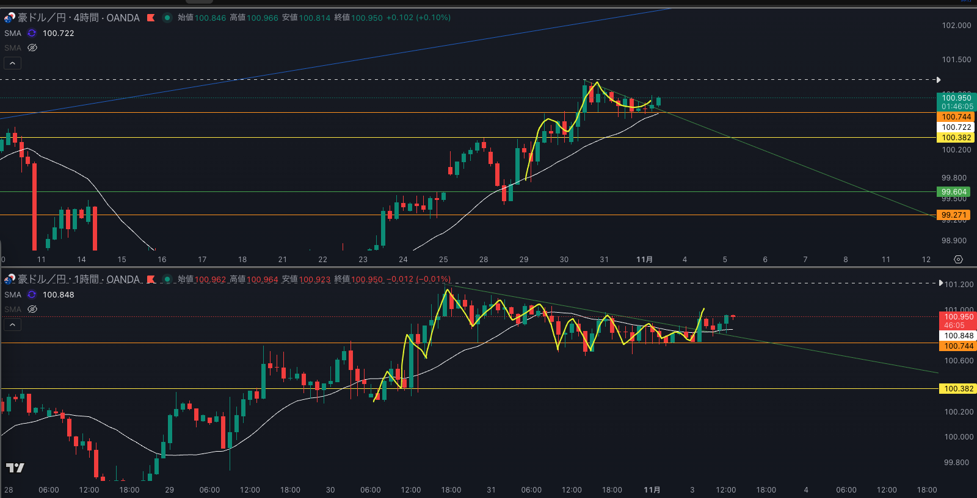
Task: Click the red flag icon on 4-hour chart
Action: [151, 18]
